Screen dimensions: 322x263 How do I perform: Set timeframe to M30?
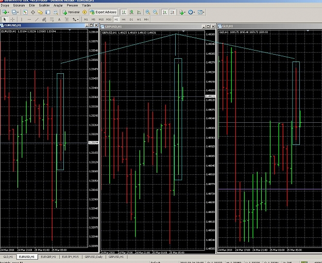[108, 20]
